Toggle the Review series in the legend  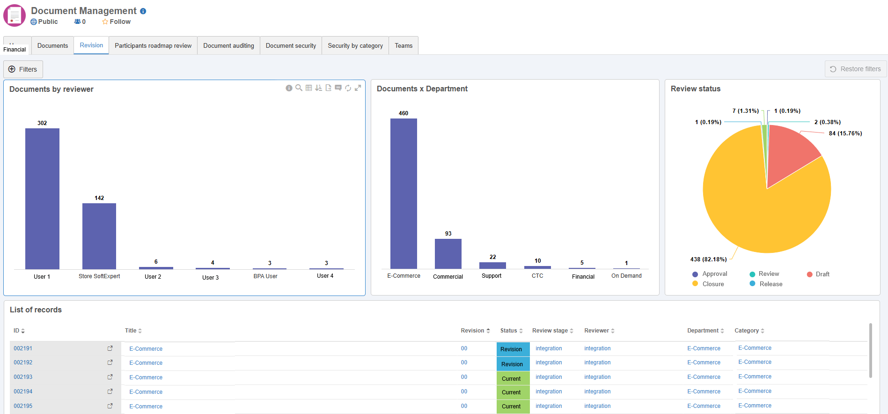pos(764,274)
